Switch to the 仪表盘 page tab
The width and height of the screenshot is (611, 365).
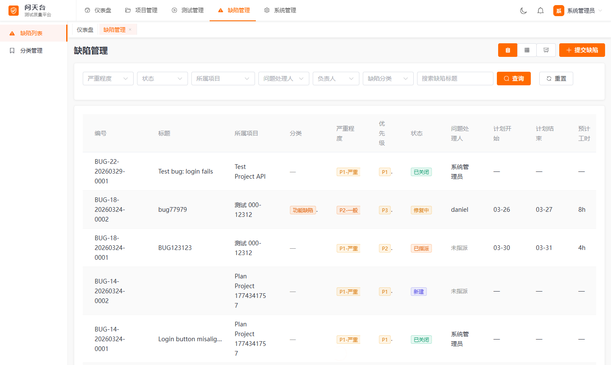(85, 30)
